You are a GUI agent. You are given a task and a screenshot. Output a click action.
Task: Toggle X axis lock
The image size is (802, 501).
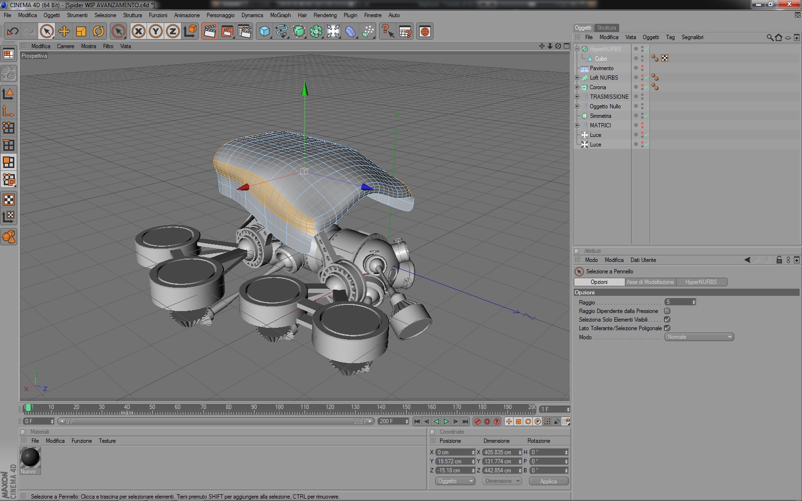pos(138,31)
